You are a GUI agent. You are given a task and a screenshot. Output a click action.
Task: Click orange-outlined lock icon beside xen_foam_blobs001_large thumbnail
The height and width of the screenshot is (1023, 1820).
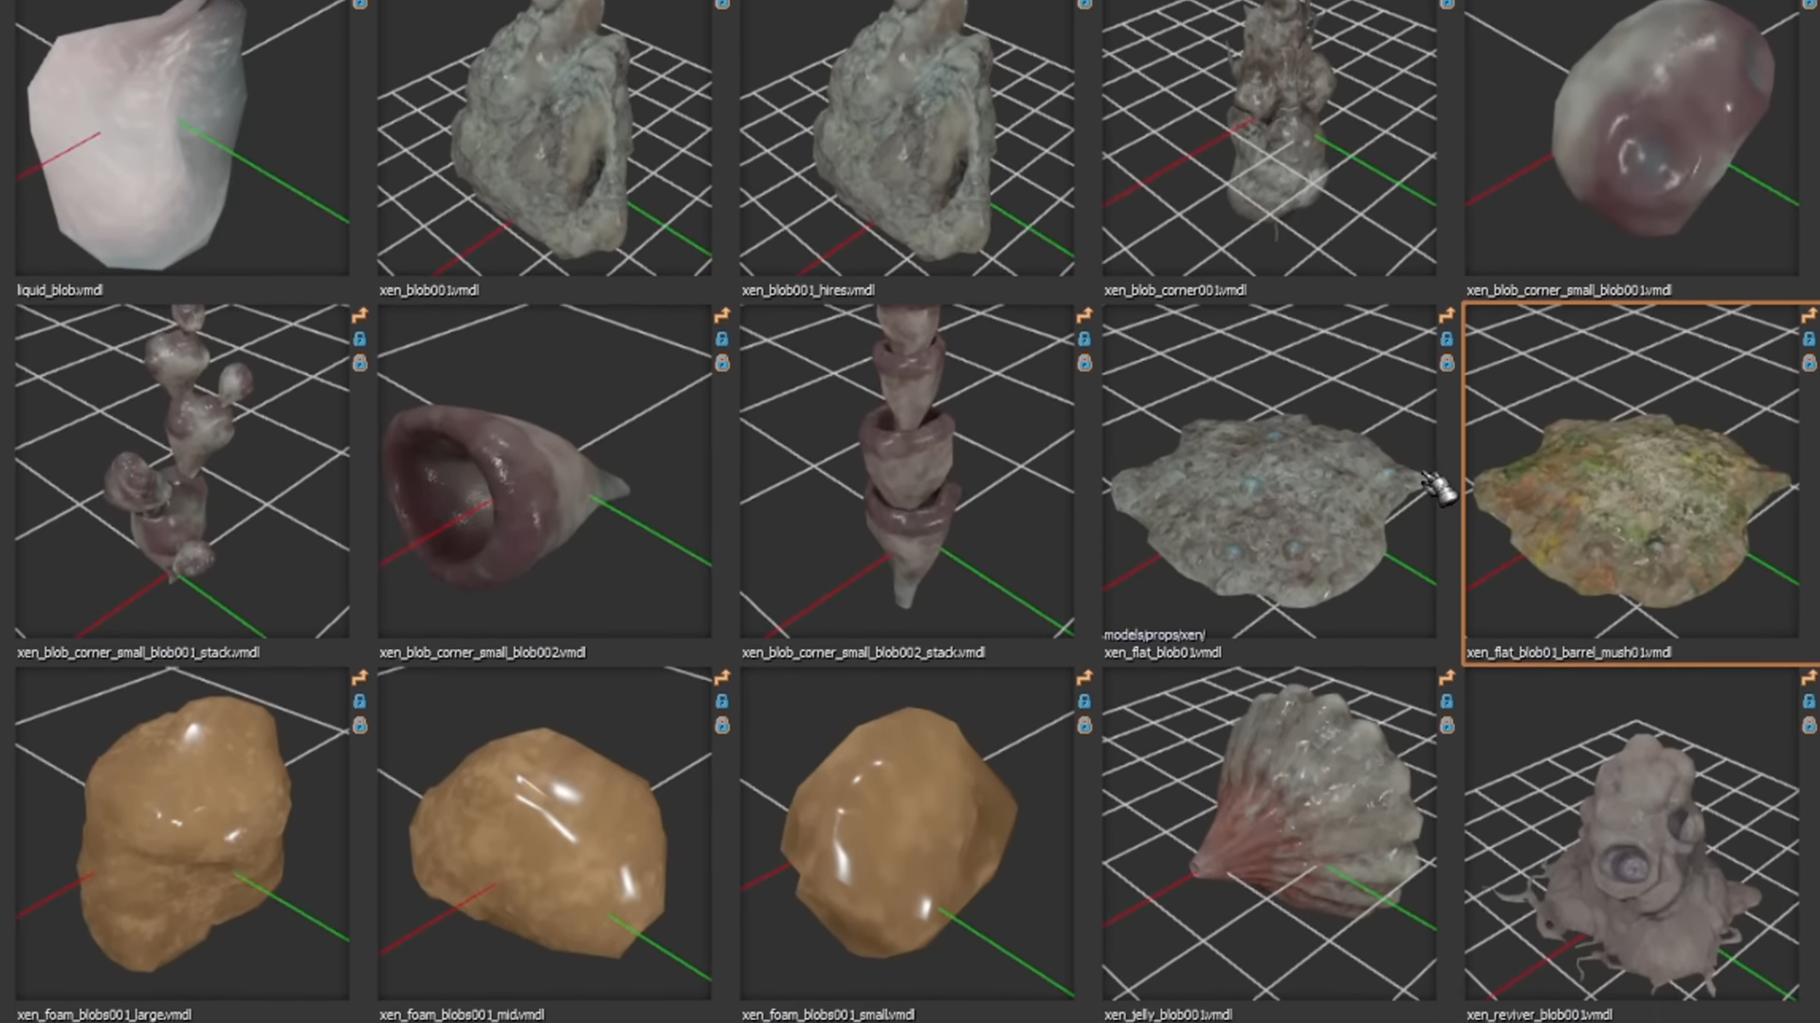tap(360, 726)
